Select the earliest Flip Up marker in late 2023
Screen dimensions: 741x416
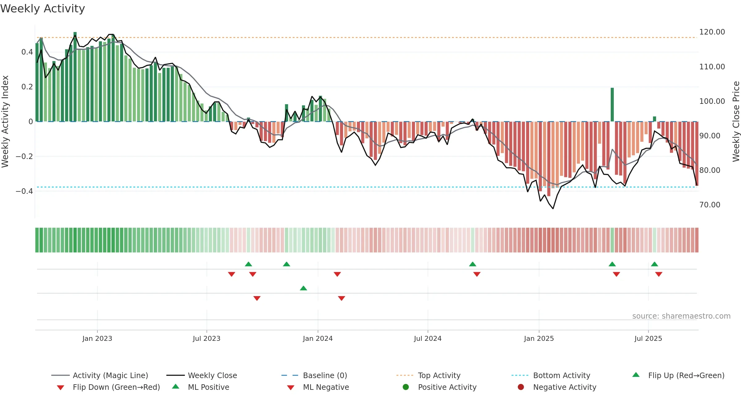pyautogui.click(x=249, y=264)
